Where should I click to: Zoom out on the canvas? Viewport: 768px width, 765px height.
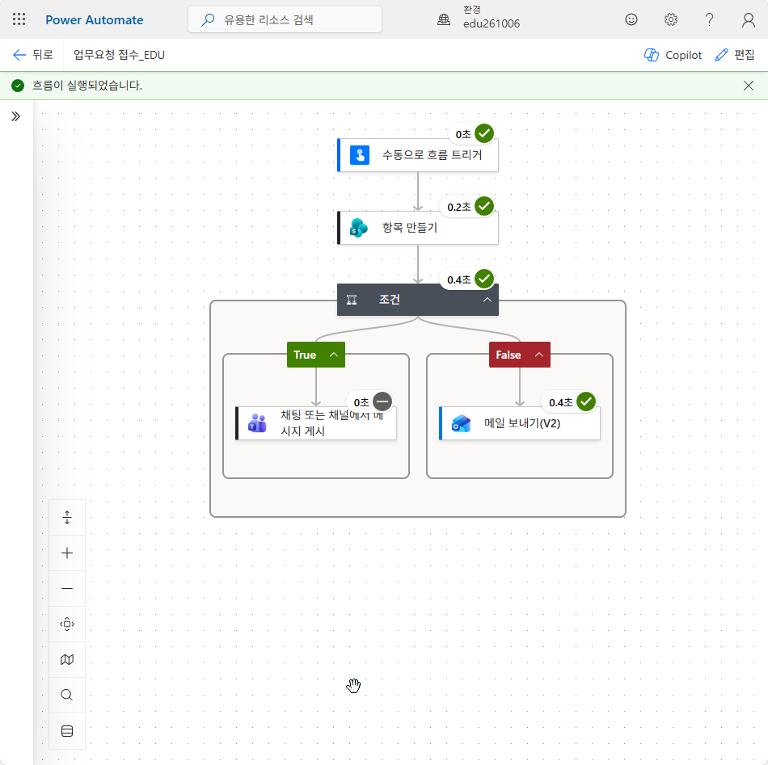(67, 588)
